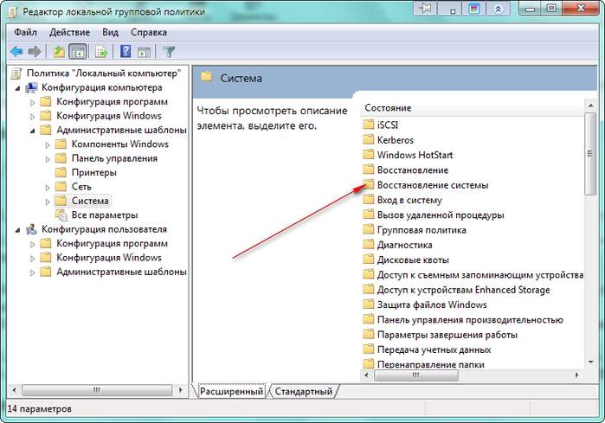Click the Вход в систему folder icon

[x=369, y=200]
